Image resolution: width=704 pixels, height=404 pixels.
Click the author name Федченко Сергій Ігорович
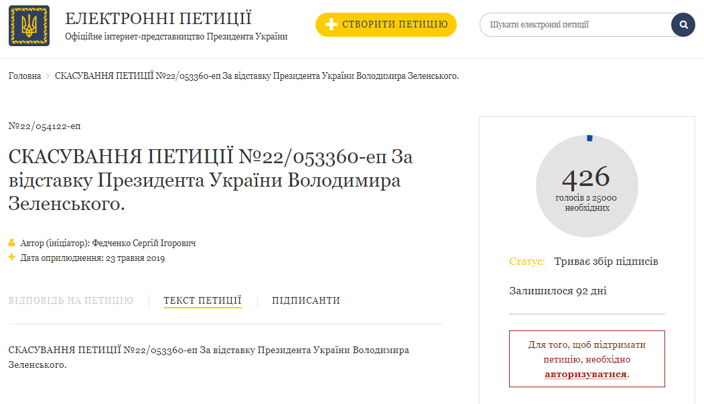[143, 243]
